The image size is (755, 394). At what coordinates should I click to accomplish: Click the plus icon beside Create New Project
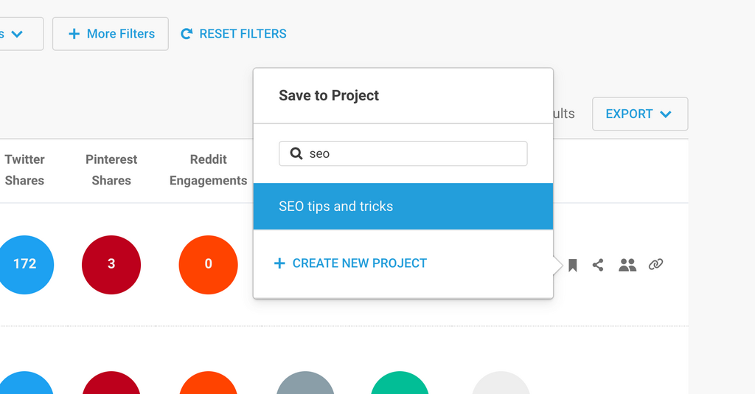279,263
